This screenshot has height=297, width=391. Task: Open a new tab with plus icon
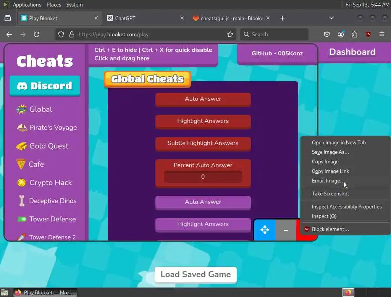point(282,18)
